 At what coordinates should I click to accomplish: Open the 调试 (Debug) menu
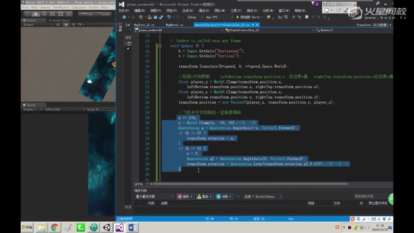click(x=203, y=10)
